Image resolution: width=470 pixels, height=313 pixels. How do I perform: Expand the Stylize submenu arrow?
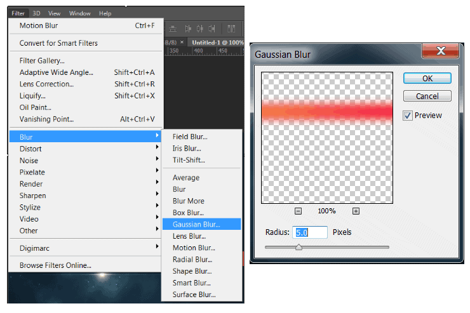157,206
